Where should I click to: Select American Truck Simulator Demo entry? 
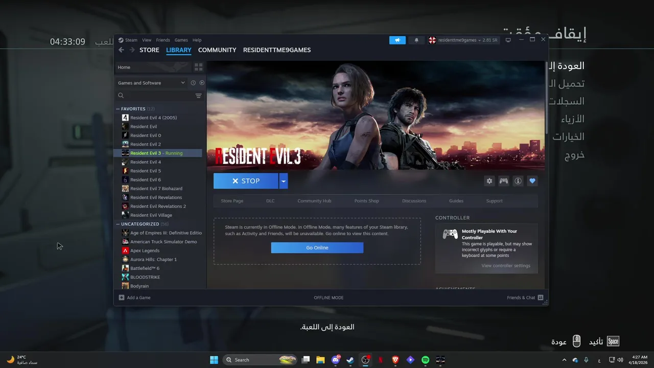point(158,242)
